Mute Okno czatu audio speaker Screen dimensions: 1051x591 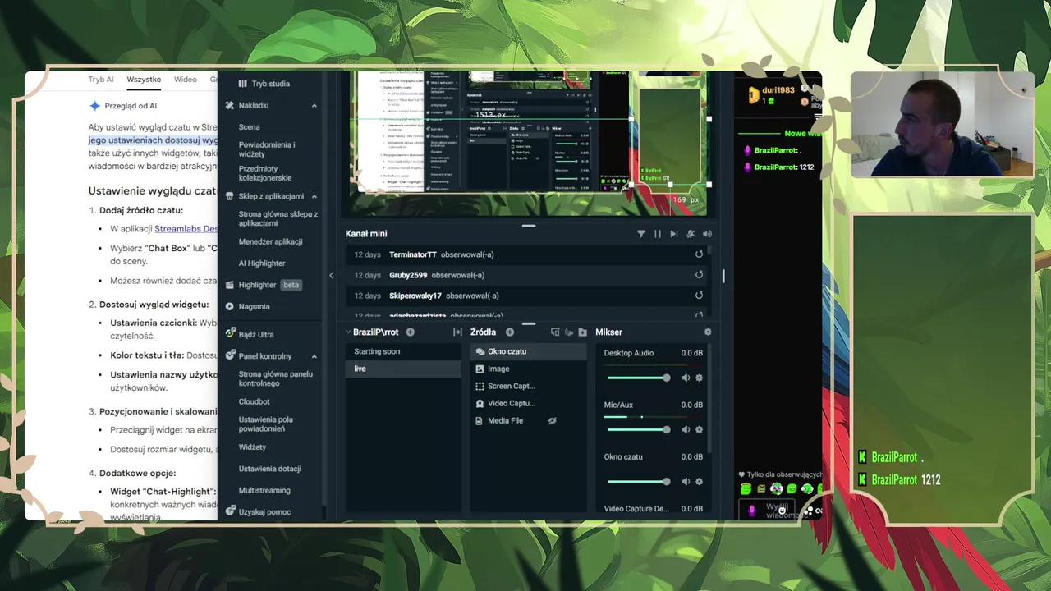coord(686,482)
